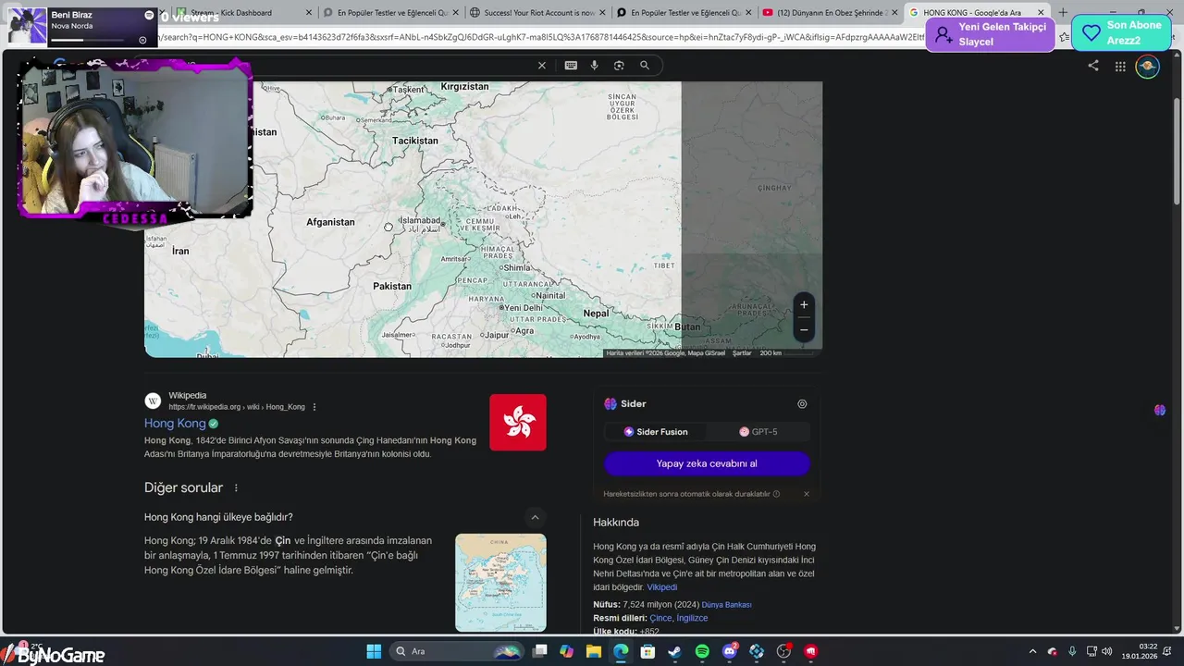Open the Hong Kong flag thumbnail
The width and height of the screenshot is (1184, 666).
coord(518,423)
